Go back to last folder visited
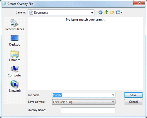Viewport: 147px width, 118px height. [101, 12]
